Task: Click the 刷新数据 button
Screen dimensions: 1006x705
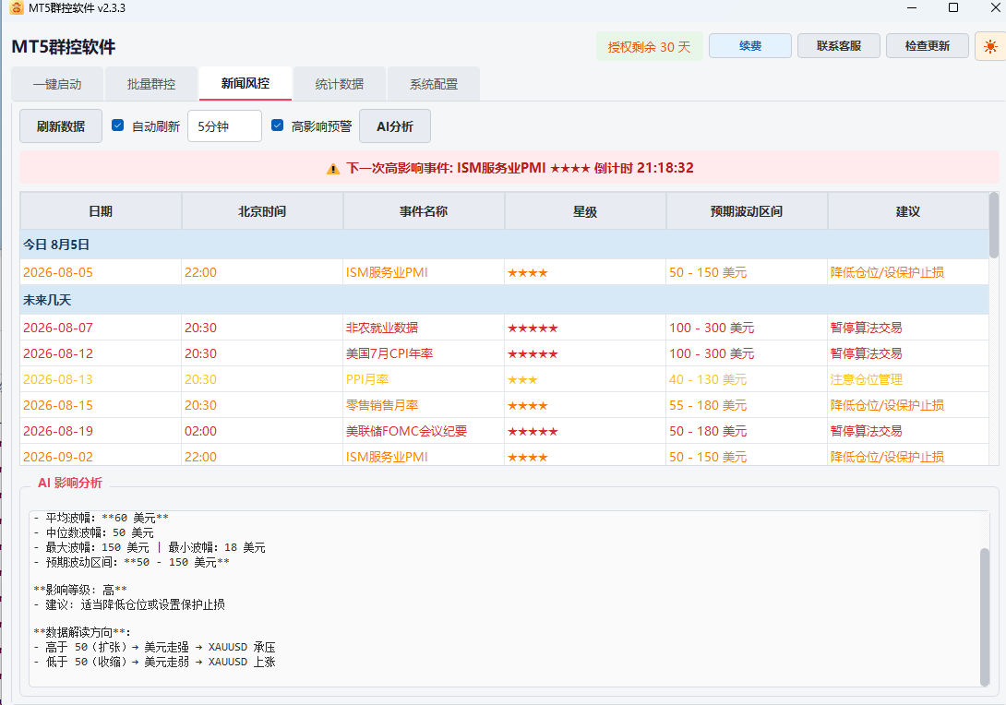Action: point(61,125)
